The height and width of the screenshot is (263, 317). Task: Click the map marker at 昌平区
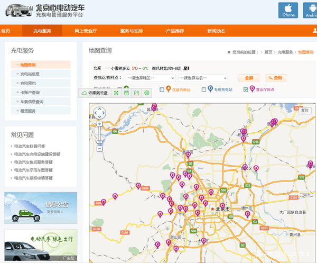tap(188, 155)
